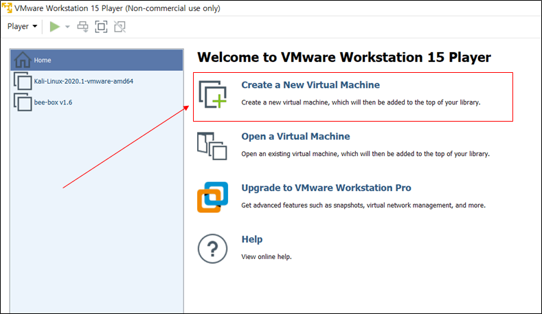Click the Home house icon
This screenshot has height=314, width=542.
pyautogui.click(x=23, y=60)
